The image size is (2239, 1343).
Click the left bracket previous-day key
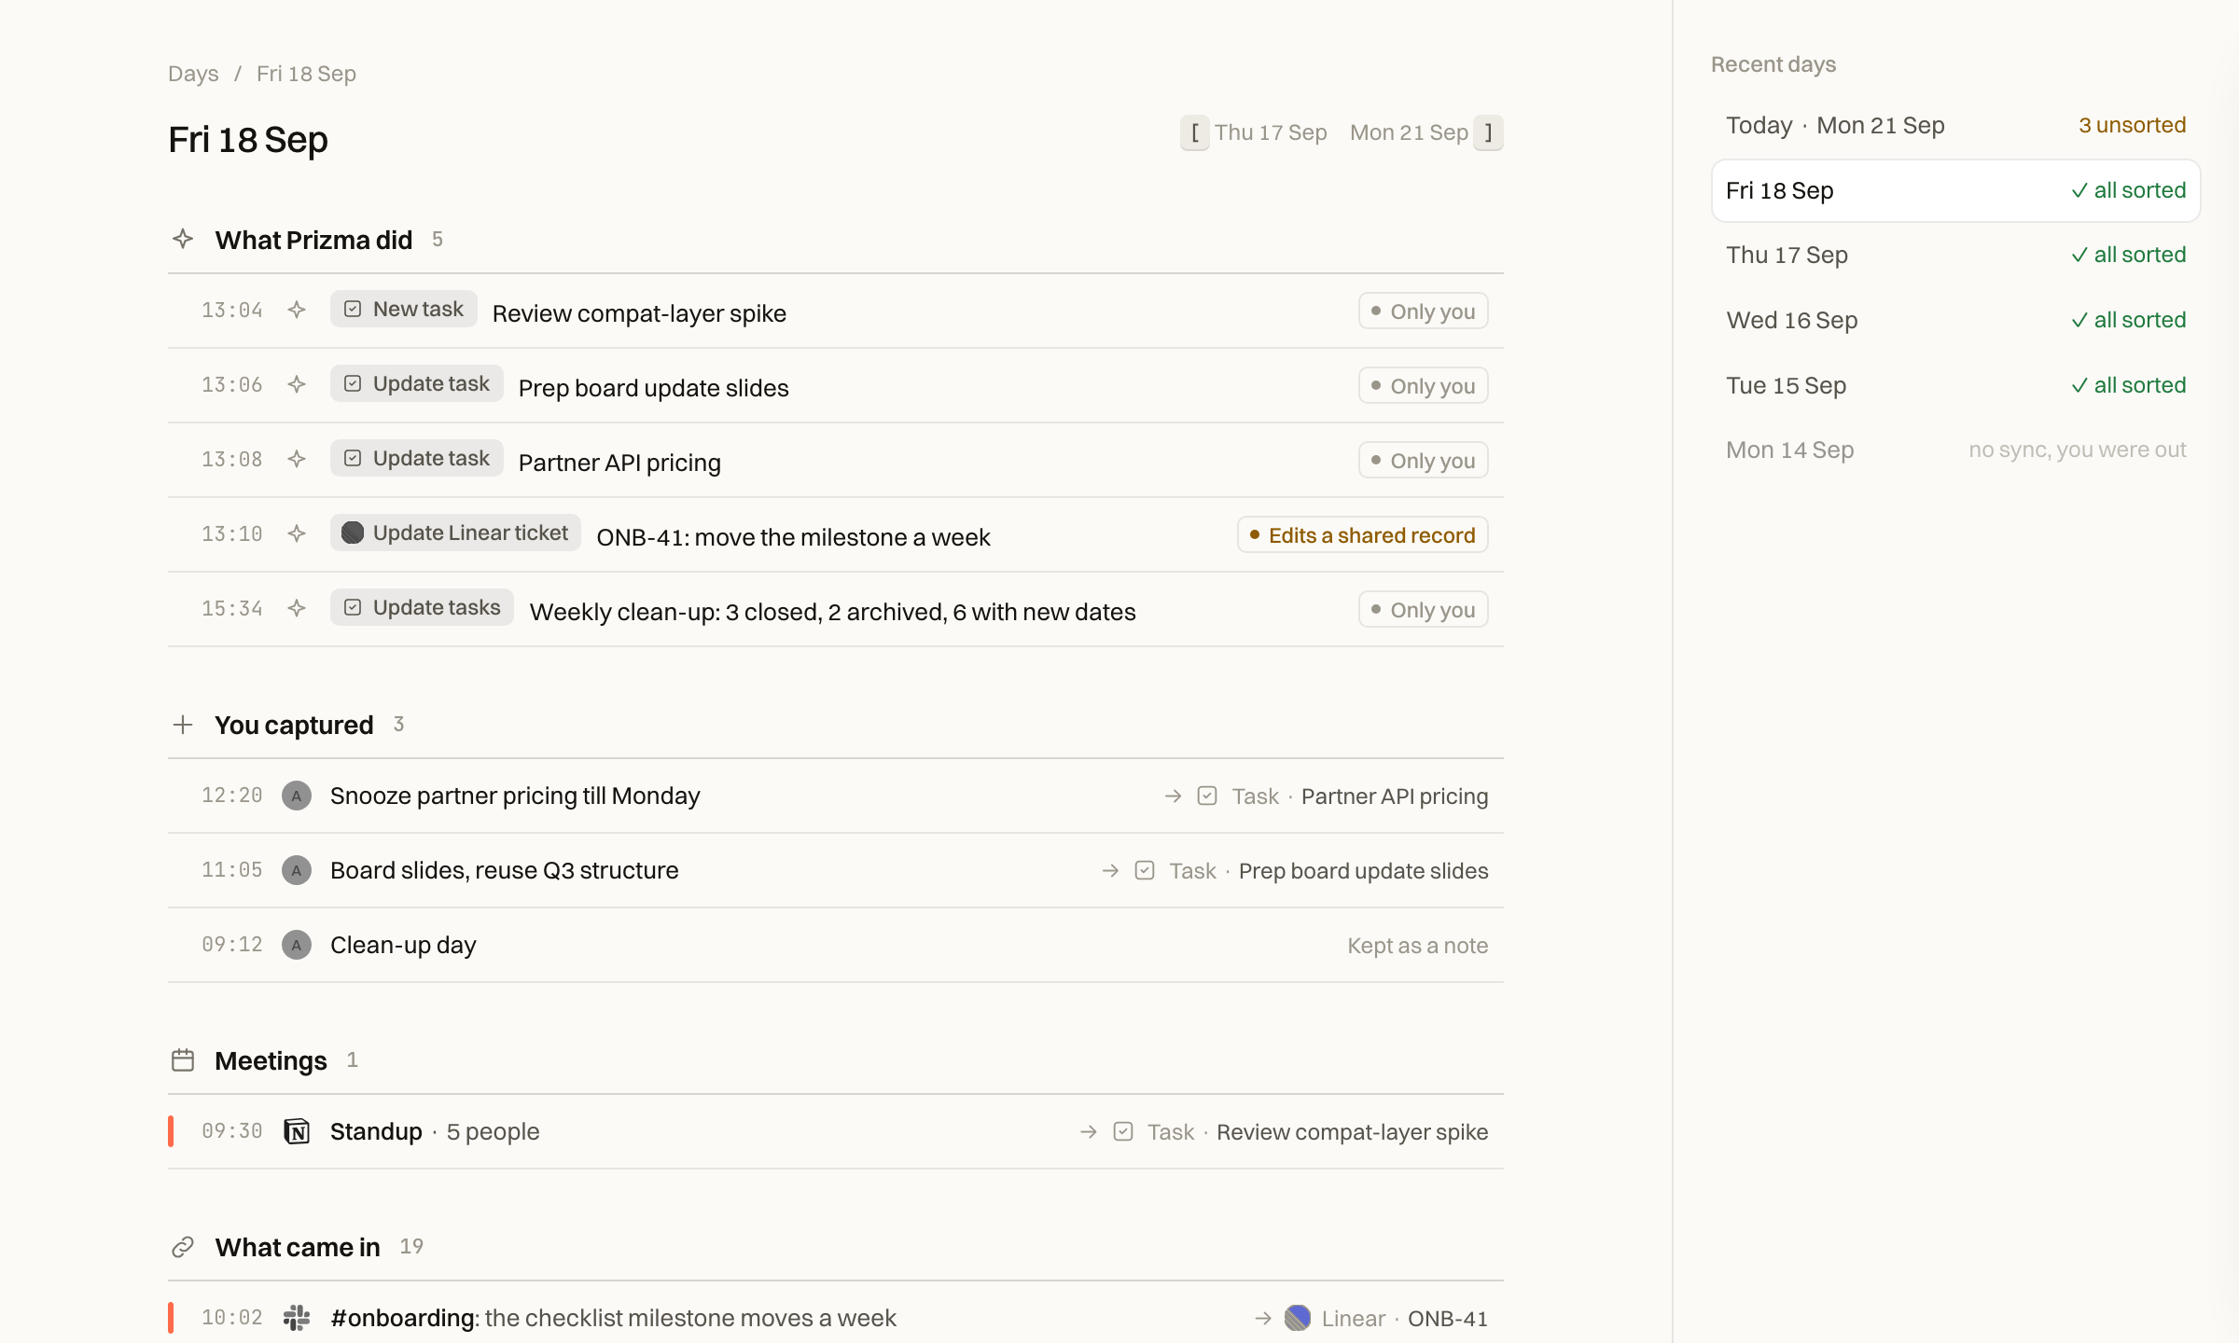point(1195,132)
